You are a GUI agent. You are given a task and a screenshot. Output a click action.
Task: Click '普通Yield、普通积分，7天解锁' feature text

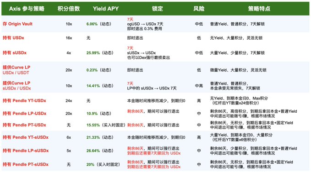click(x=237, y=24)
